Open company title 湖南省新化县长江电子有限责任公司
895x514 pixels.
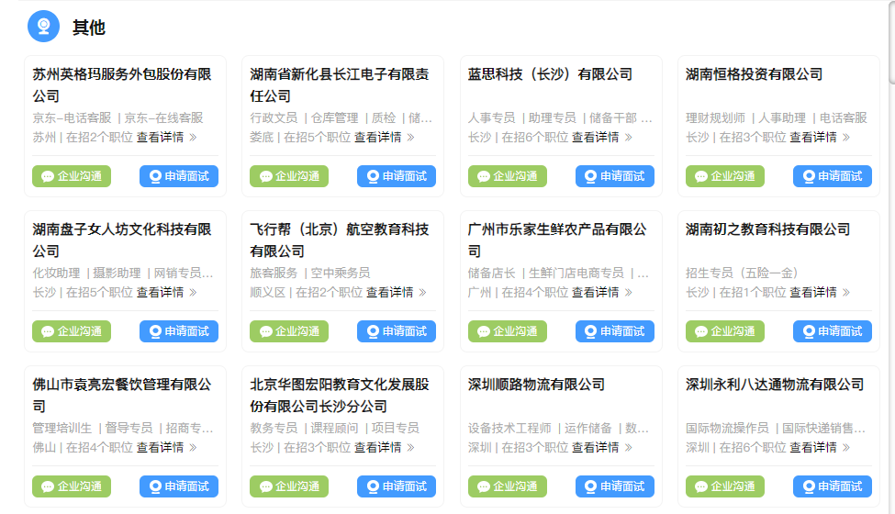[340, 85]
